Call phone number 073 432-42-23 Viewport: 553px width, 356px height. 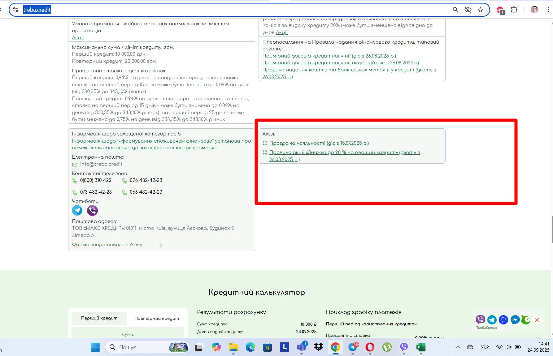[x=96, y=192]
